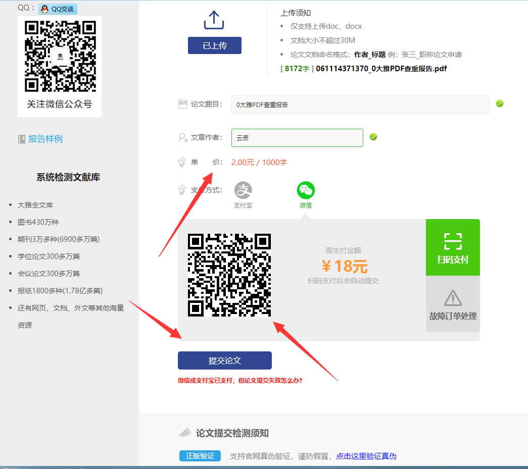The height and width of the screenshot is (469, 528).
Task: Click the green checkmark next to 论文题目
Action: [500, 103]
